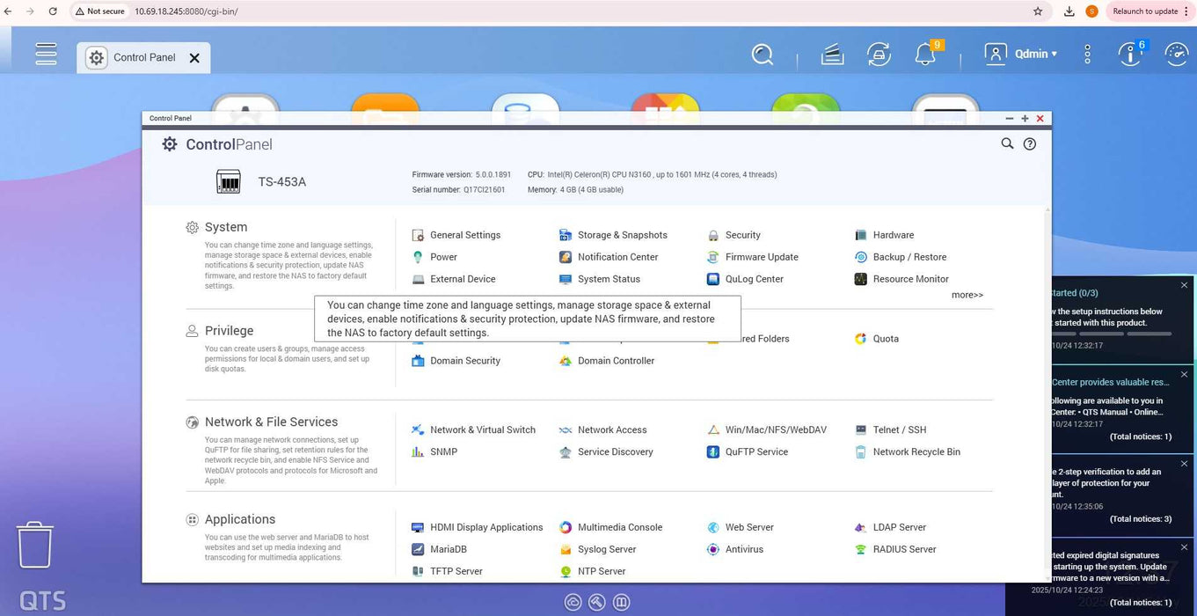Open QuLog Center
Image resolution: width=1197 pixels, height=616 pixels.
pyautogui.click(x=746, y=279)
